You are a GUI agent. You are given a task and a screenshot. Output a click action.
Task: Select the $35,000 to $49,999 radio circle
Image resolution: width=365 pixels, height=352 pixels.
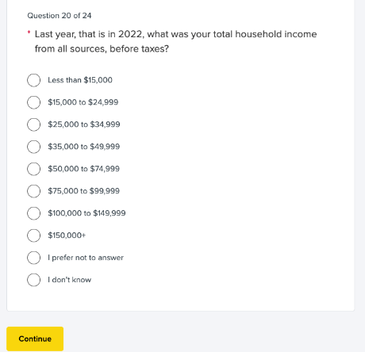33,147
